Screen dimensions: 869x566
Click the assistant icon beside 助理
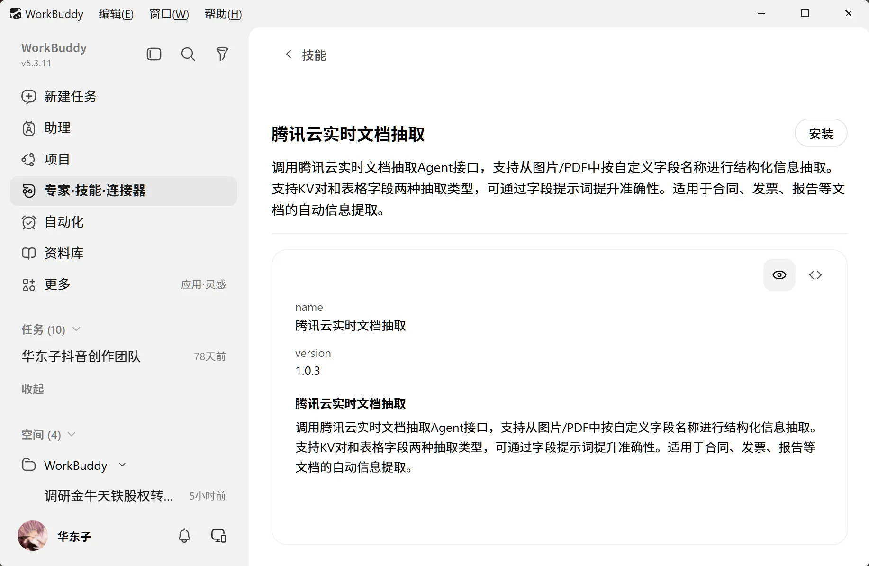29,128
